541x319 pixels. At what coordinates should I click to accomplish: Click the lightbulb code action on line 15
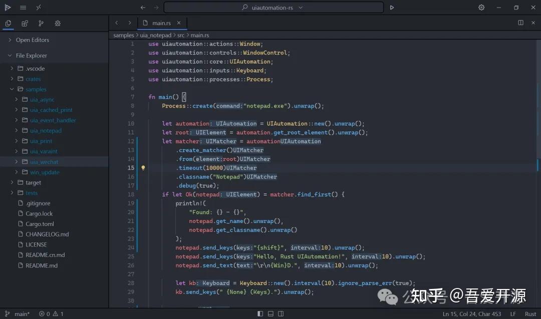143,167
